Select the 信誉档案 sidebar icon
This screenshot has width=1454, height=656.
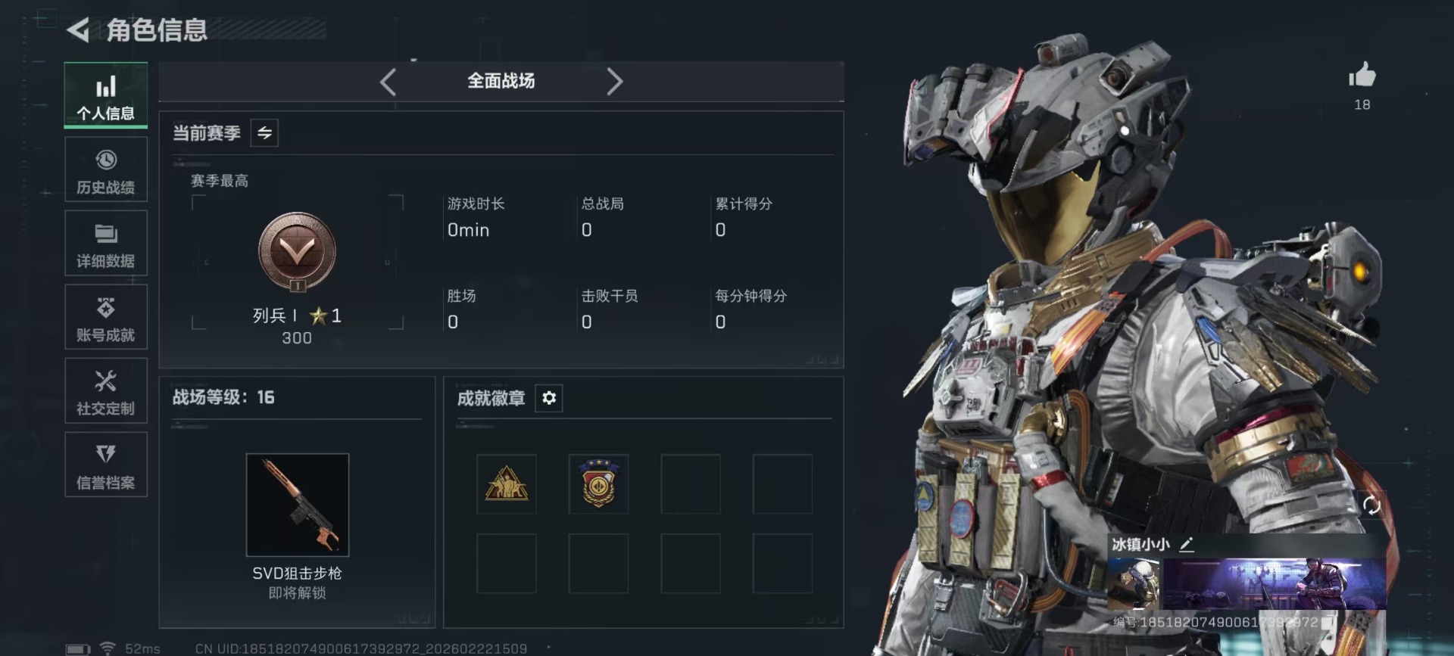[x=106, y=465]
